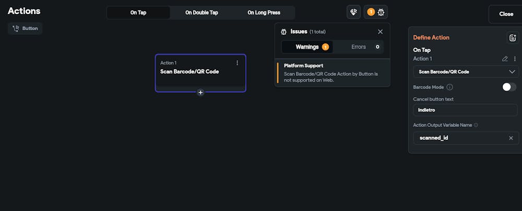Select the On Tap trigger tab
522x211 pixels.
138,12
